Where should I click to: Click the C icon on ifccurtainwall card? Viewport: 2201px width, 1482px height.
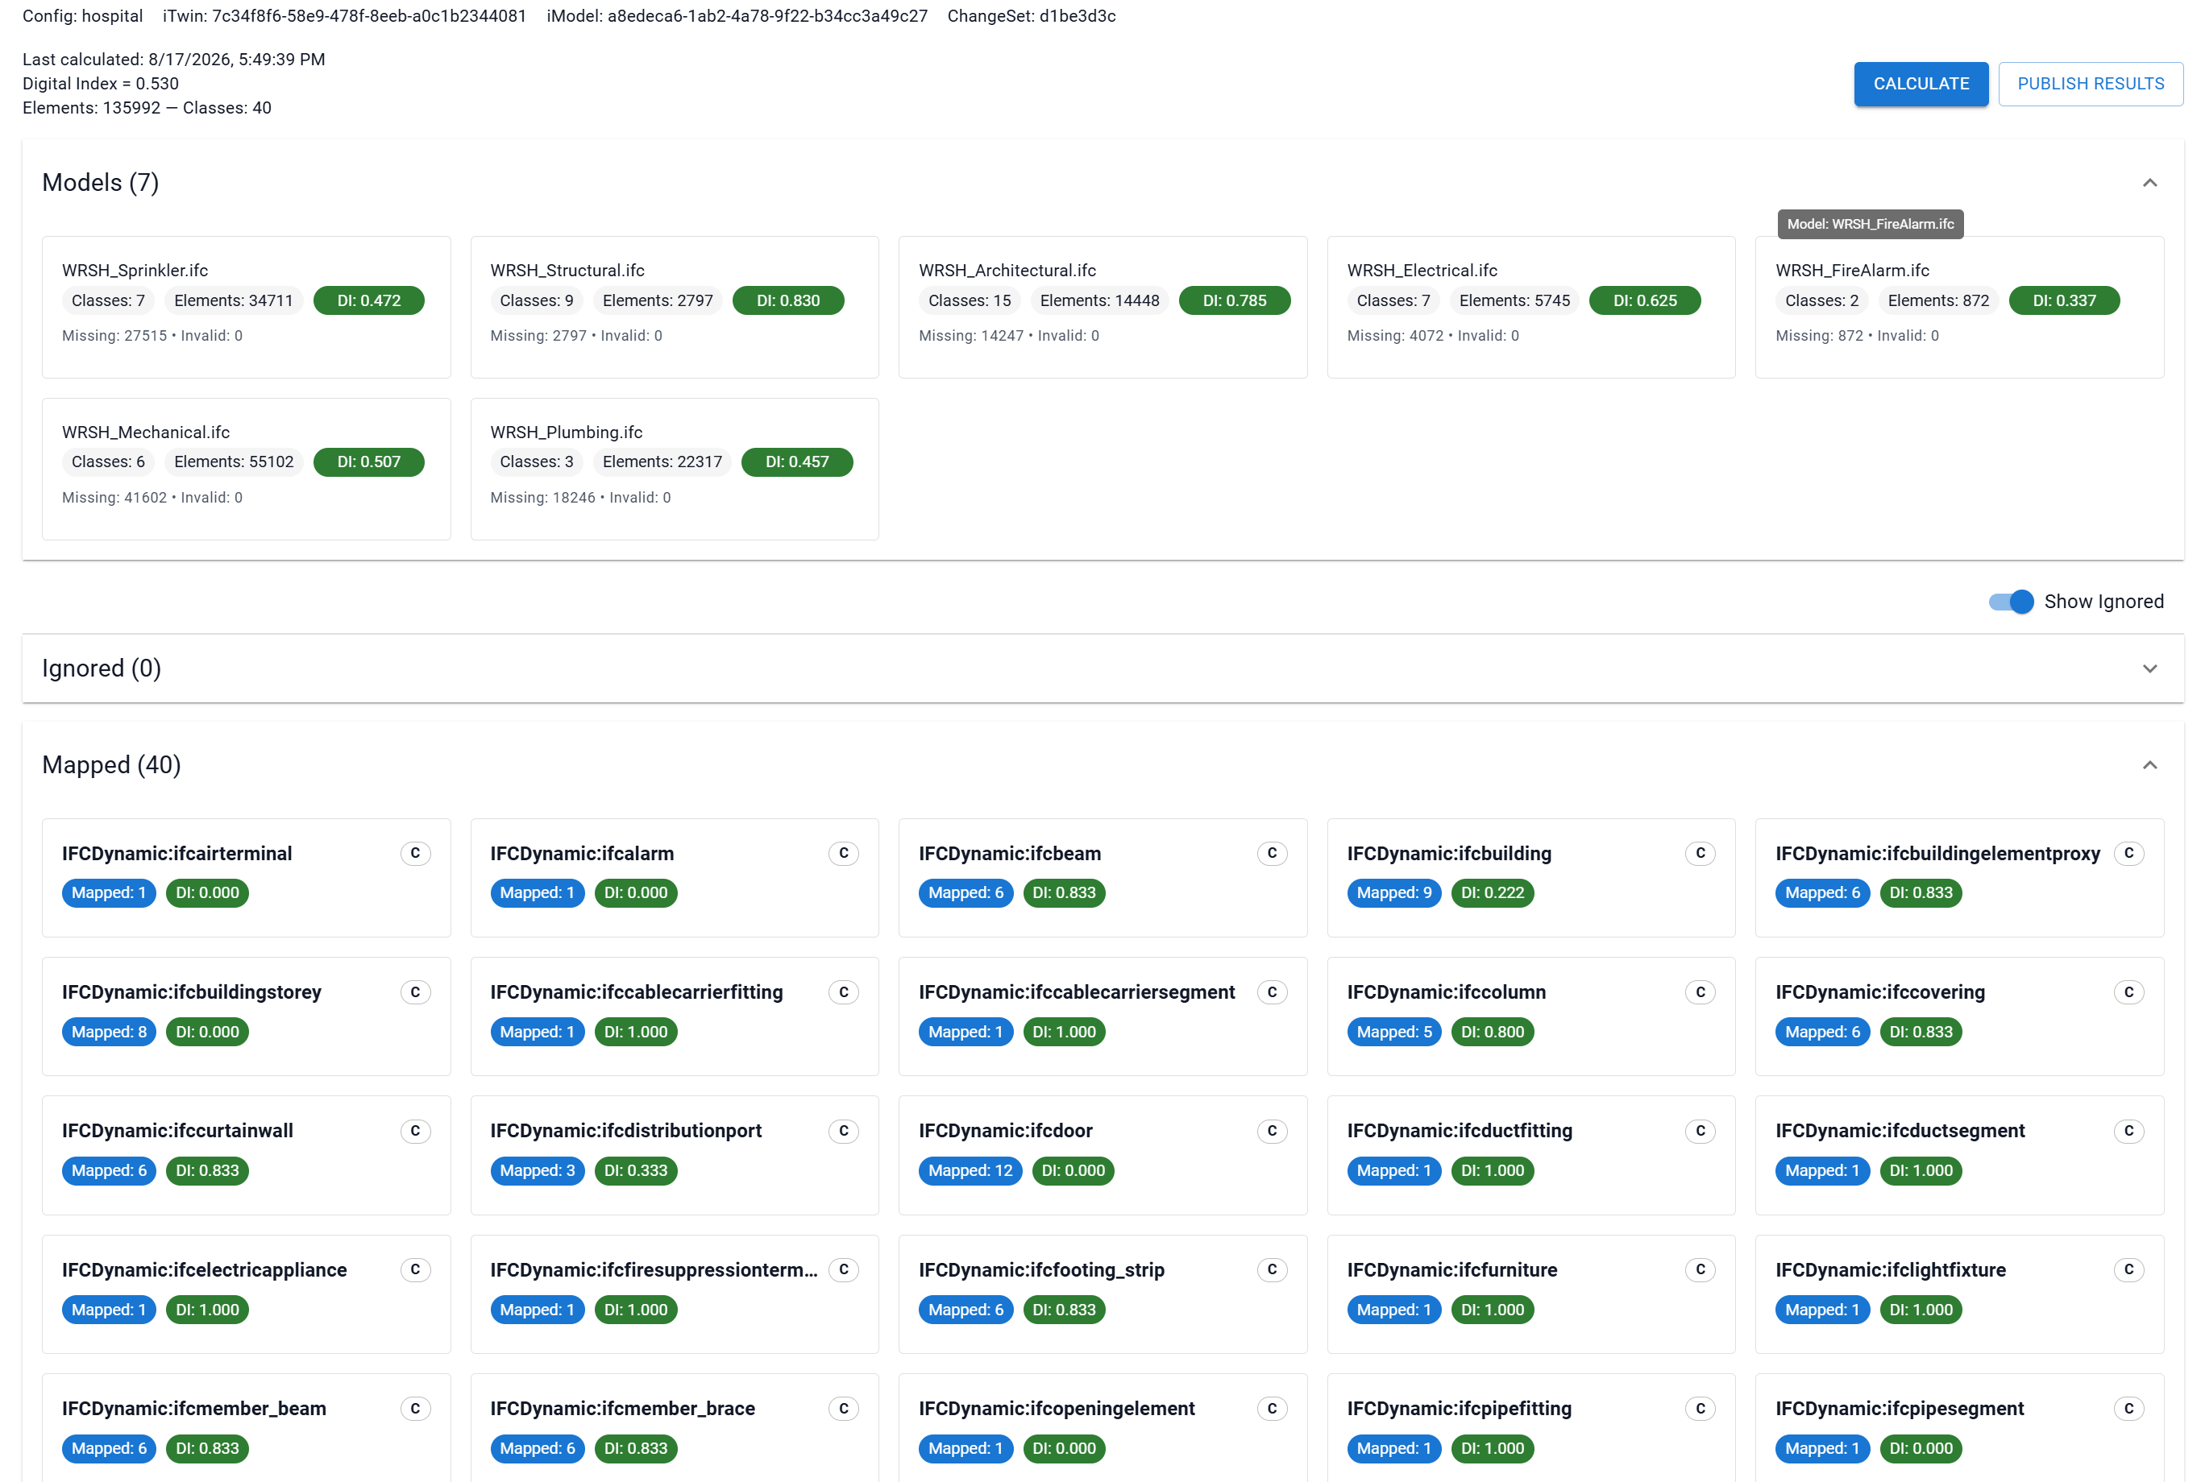click(x=415, y=1130)
